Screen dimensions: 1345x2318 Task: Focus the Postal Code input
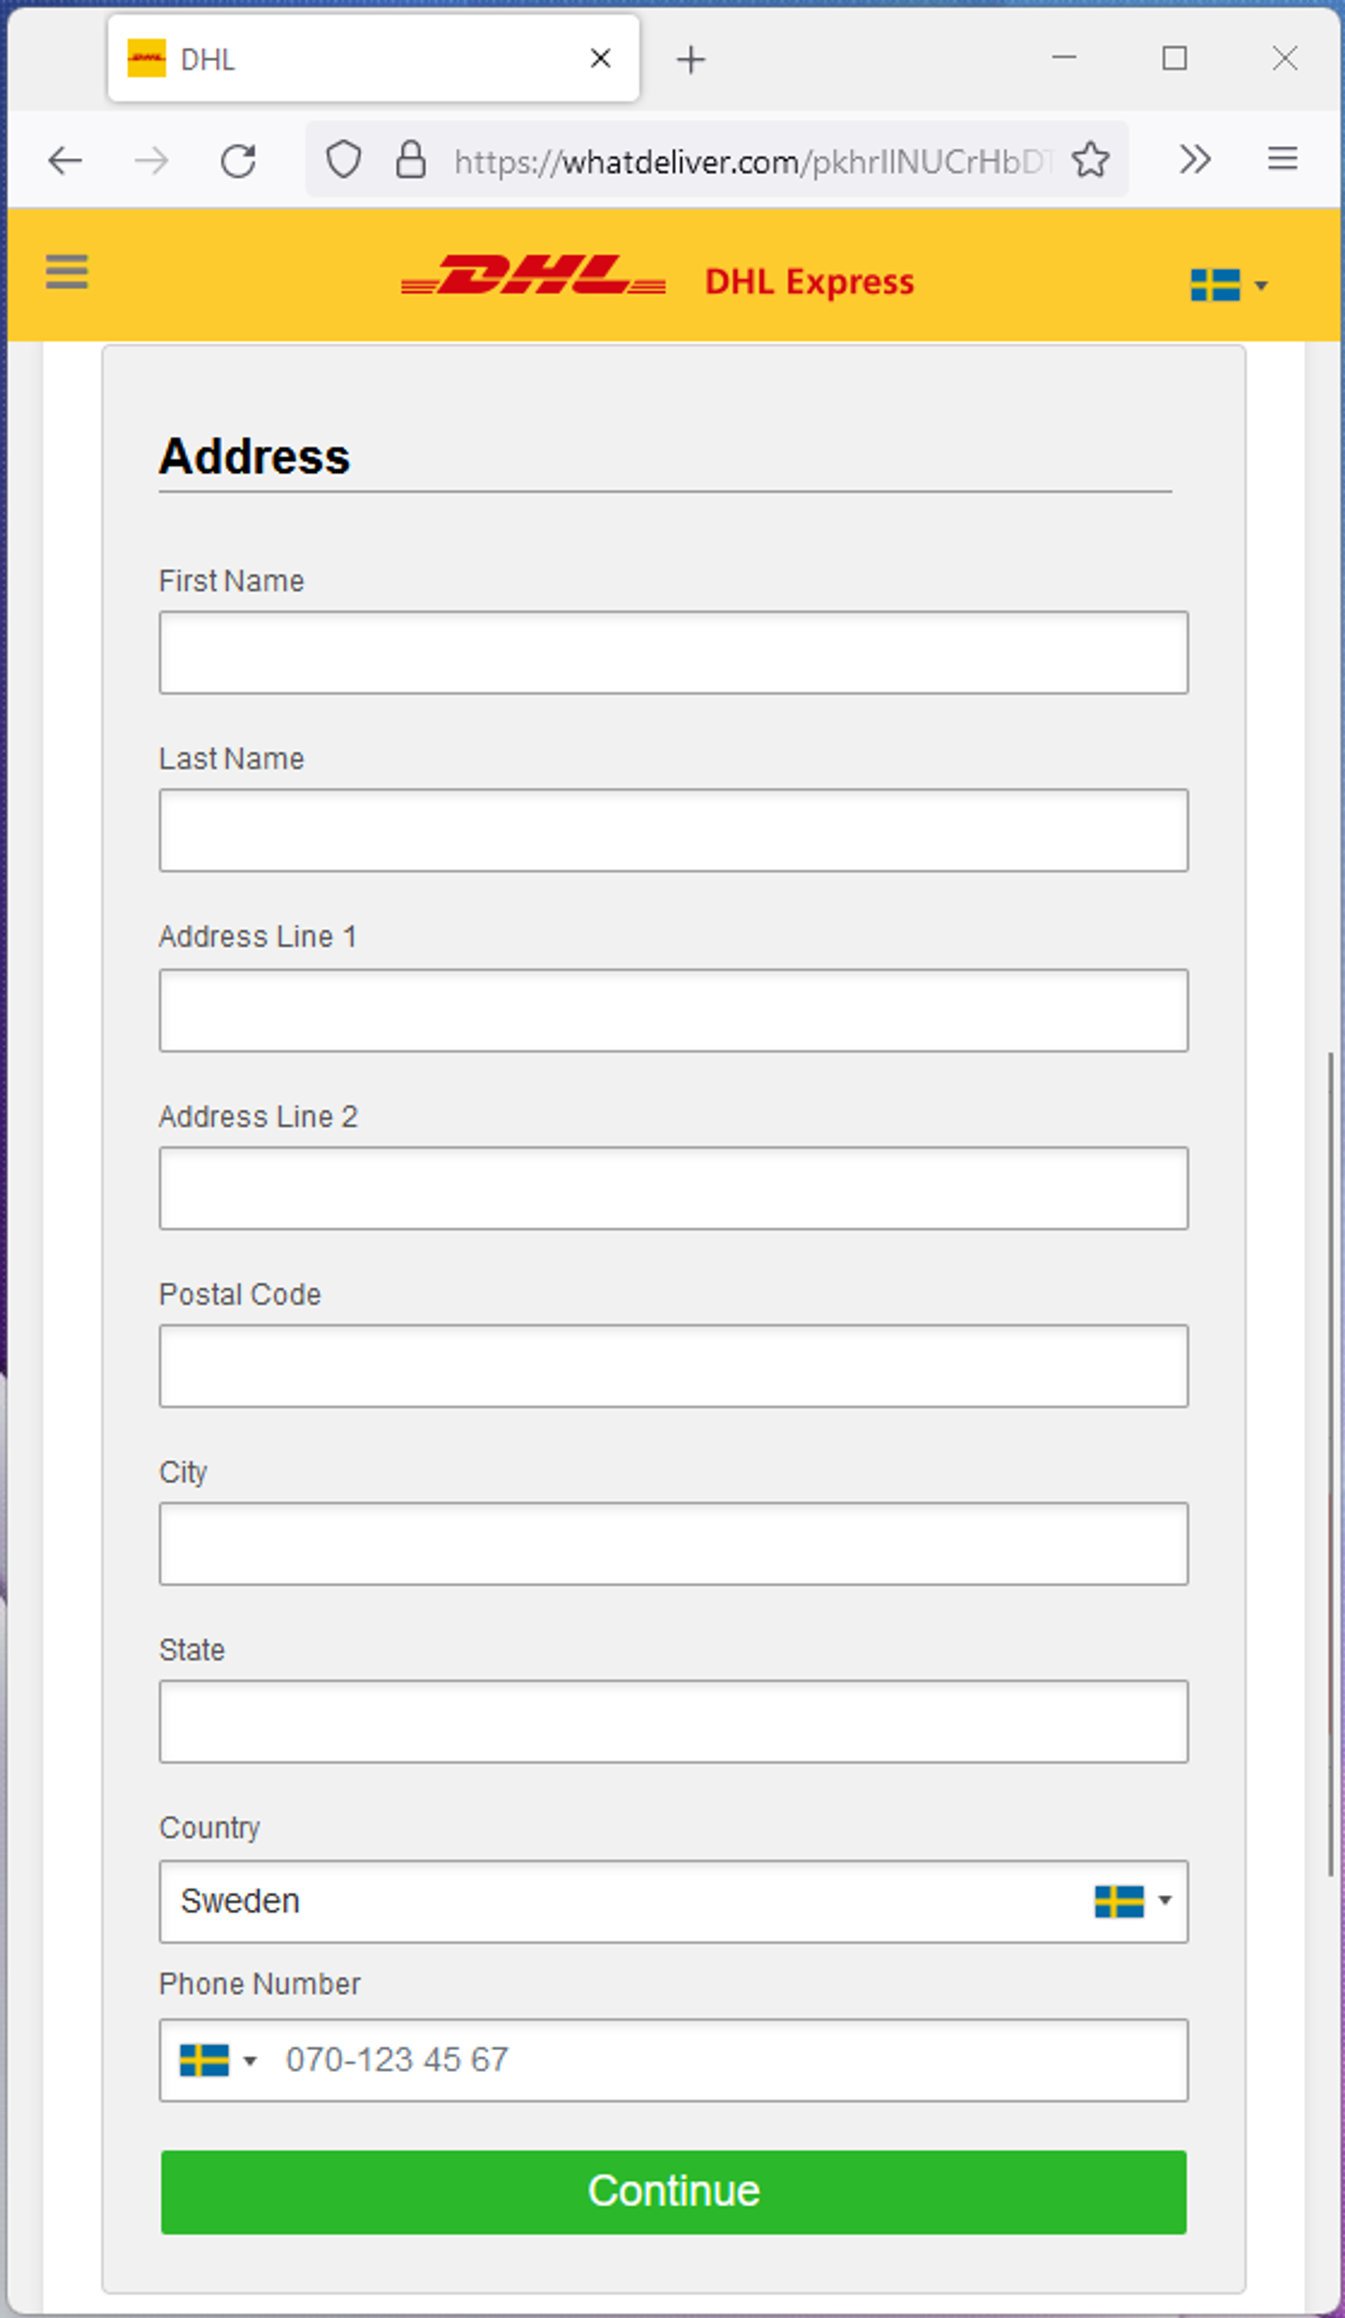(673, 1366)
